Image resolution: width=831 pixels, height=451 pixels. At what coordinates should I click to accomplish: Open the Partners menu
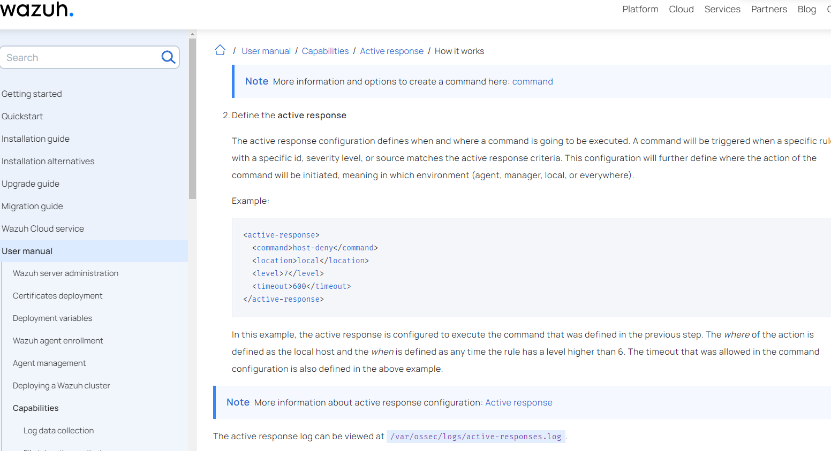(x=769, y=9)
